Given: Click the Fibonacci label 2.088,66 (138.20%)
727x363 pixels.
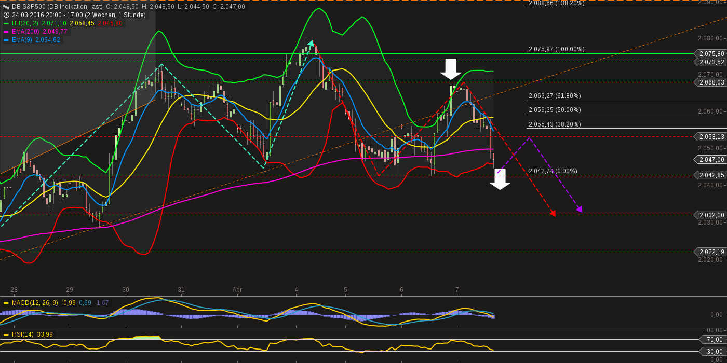Looking at the screenshot, I should [x=556, y=3].
